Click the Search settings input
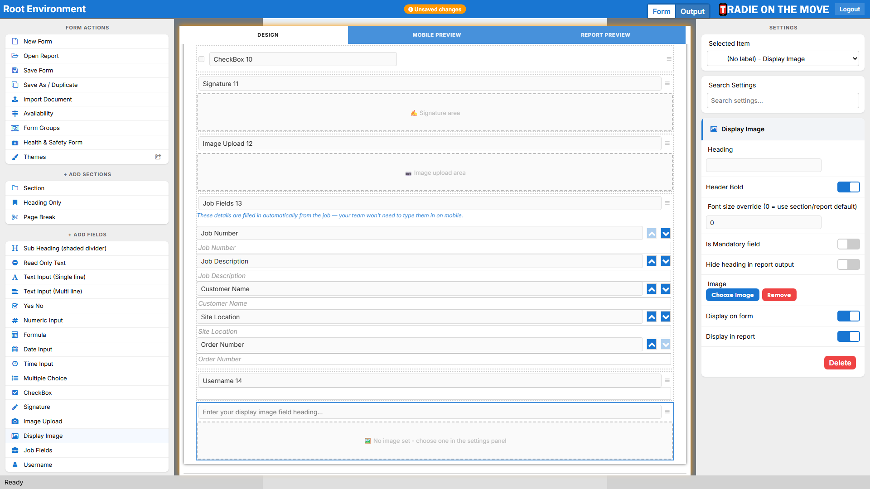Screen dimensions: 870x489 coord(783,101)
